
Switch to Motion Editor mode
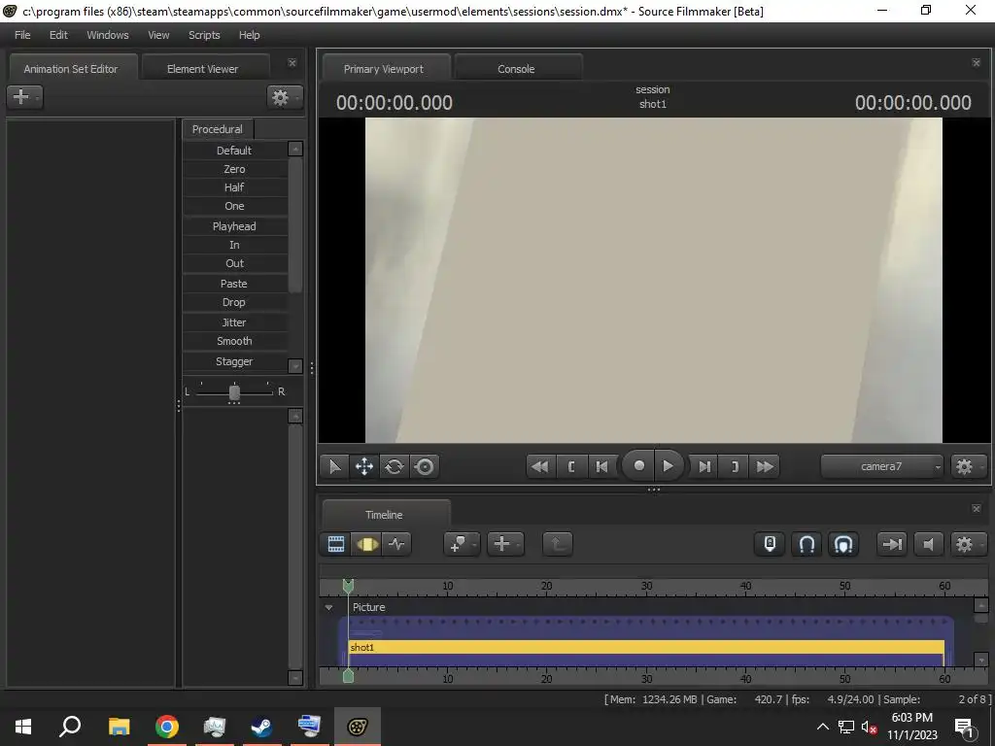[x=366, y=544]
